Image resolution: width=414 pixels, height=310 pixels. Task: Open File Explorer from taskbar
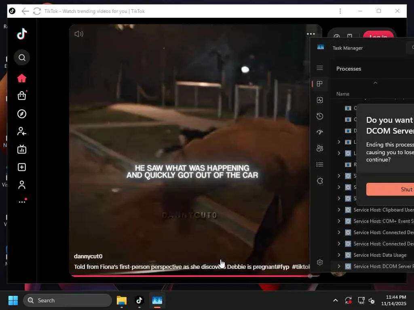pos(122,300)
